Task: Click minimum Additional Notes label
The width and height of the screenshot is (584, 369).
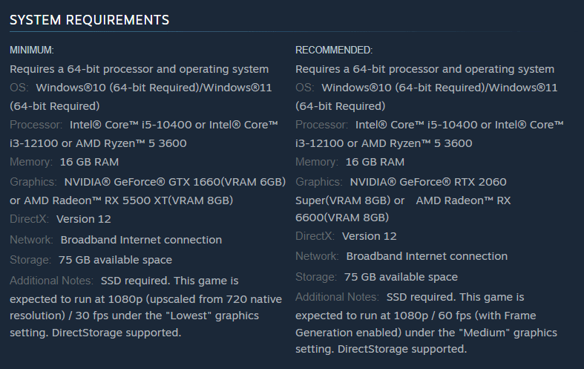Action: [x=51, y=281]
